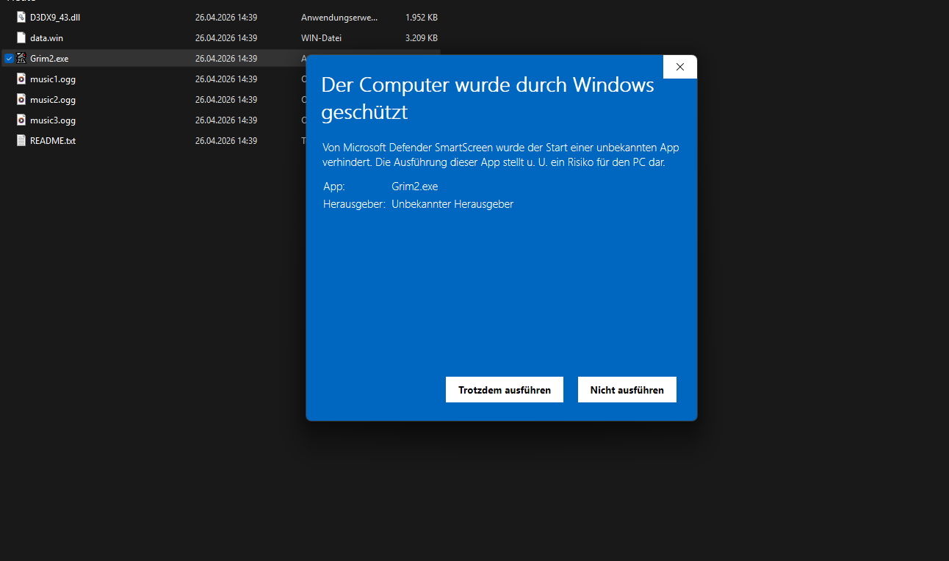Click the date of Grim2.exe
Image resolution: width=949 pixels, height=561 pixels.
pyautogui.click(x=226, y=58)
